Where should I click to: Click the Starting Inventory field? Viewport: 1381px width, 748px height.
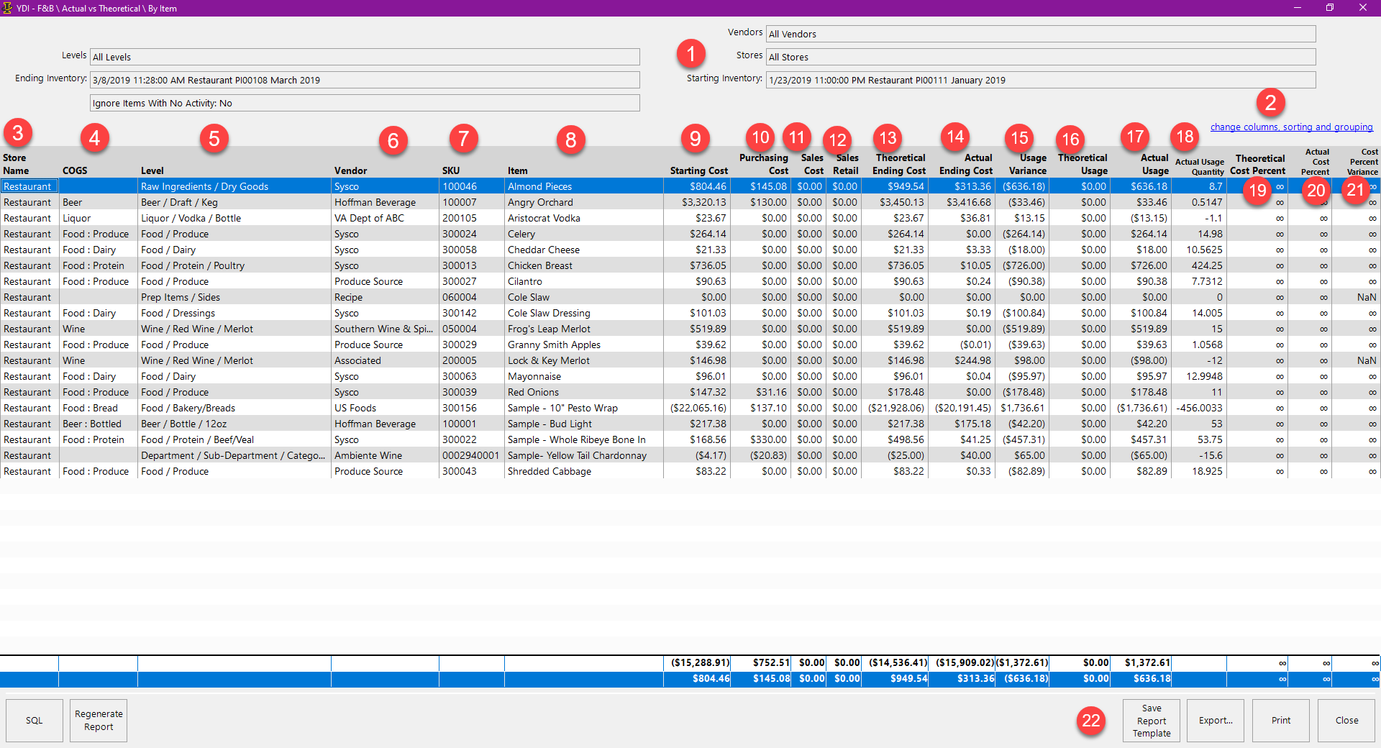tap(1041, 80)
